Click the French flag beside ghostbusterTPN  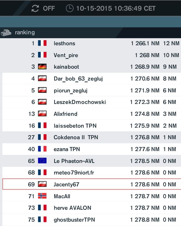[x=42, y=219]
